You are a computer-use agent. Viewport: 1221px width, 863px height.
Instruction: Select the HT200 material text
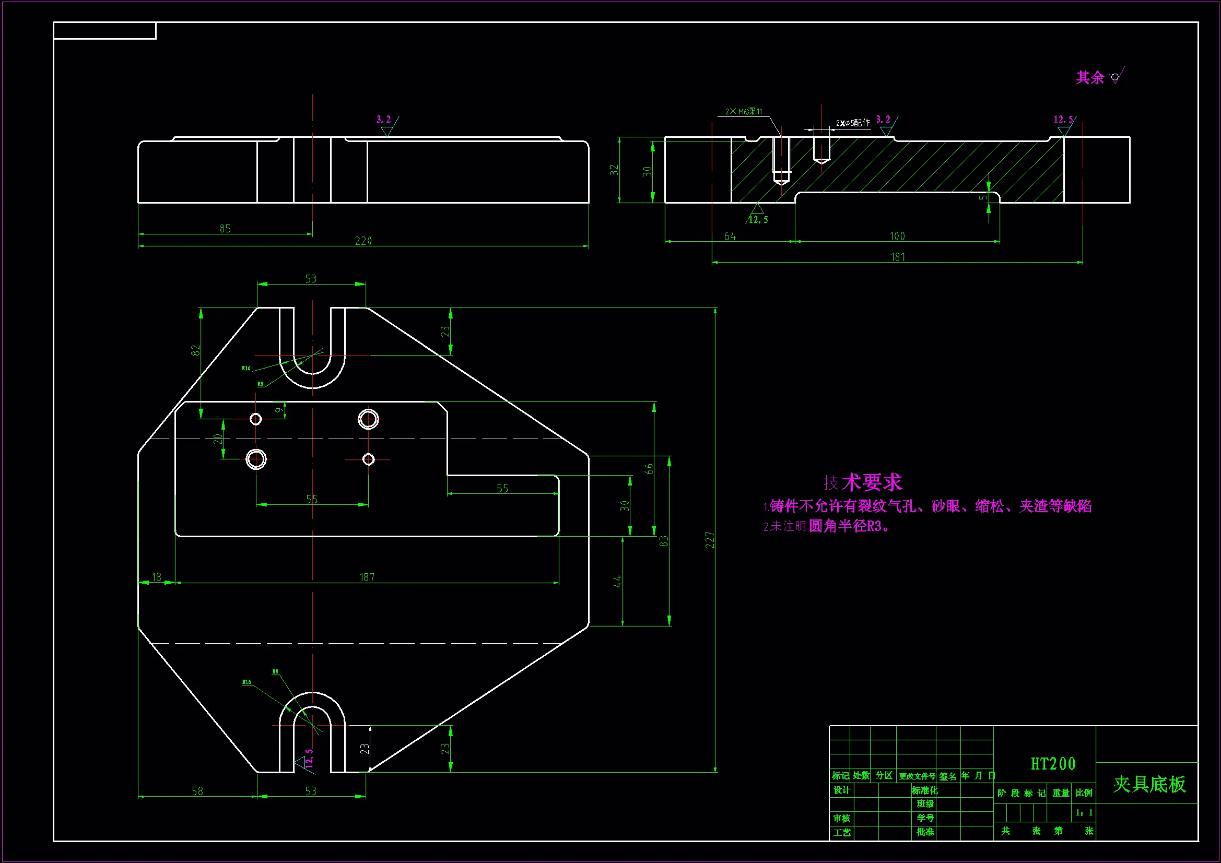(1053, 764)
